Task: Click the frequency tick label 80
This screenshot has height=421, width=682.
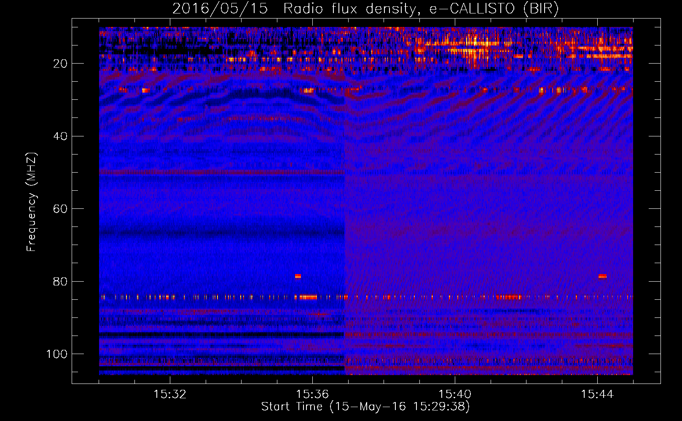Action: 61,282
